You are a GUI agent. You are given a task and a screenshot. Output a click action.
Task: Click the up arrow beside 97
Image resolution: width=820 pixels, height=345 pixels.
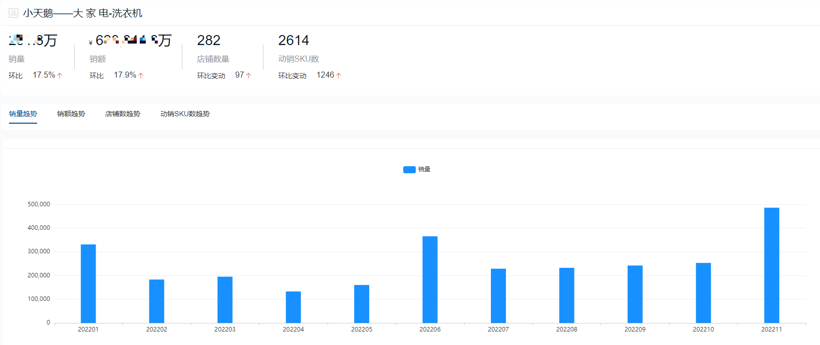coord(248,76)
